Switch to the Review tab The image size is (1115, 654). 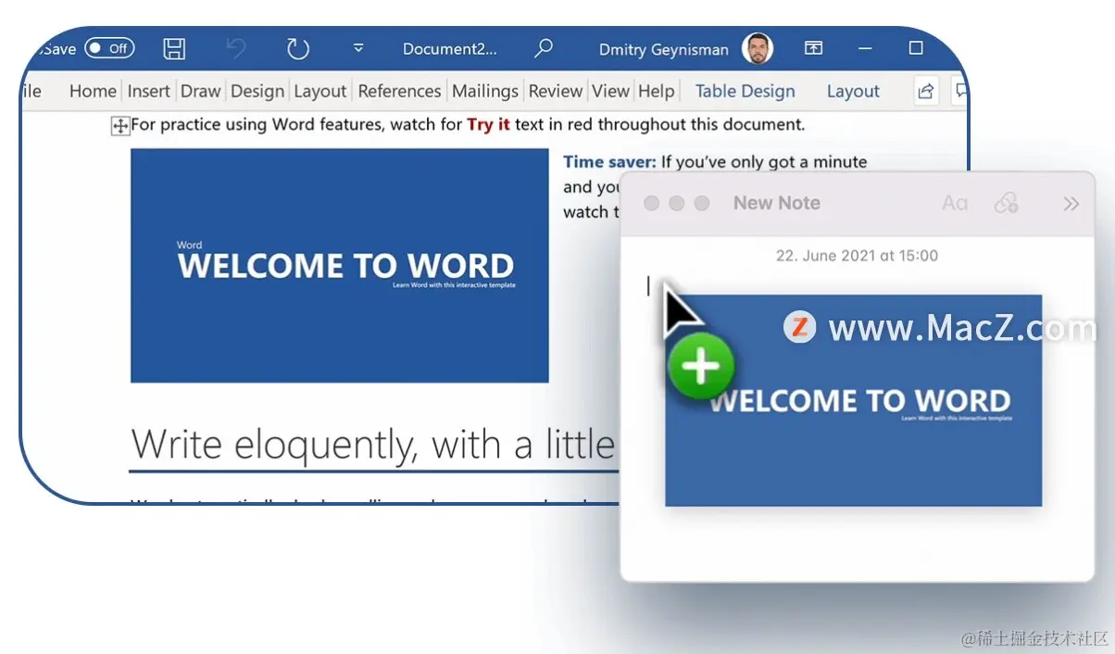[x=555, y=91]
